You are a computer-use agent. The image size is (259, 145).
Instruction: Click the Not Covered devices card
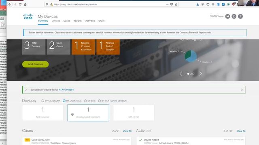click(43, 113)
